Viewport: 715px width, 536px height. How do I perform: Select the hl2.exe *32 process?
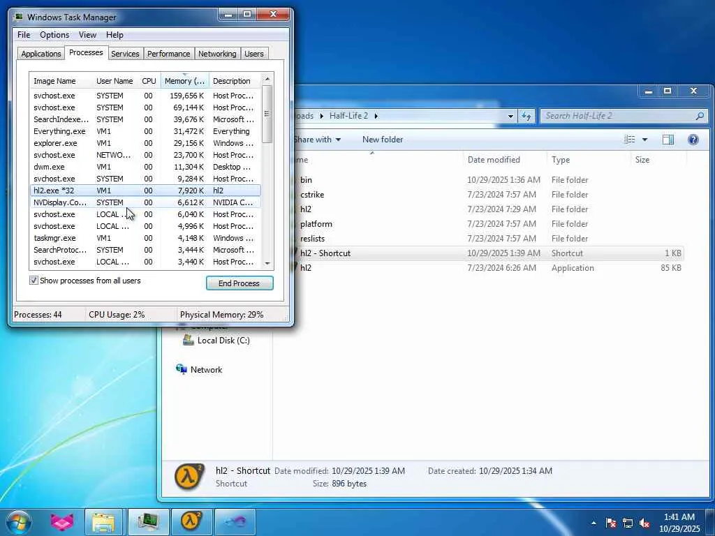(x=145, y=191)
